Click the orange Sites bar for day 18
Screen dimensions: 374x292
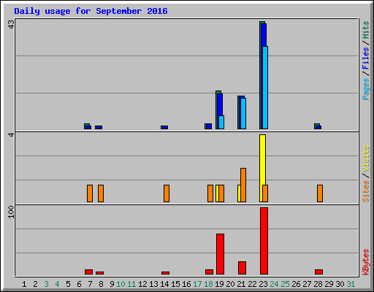(x=210, y=193)
